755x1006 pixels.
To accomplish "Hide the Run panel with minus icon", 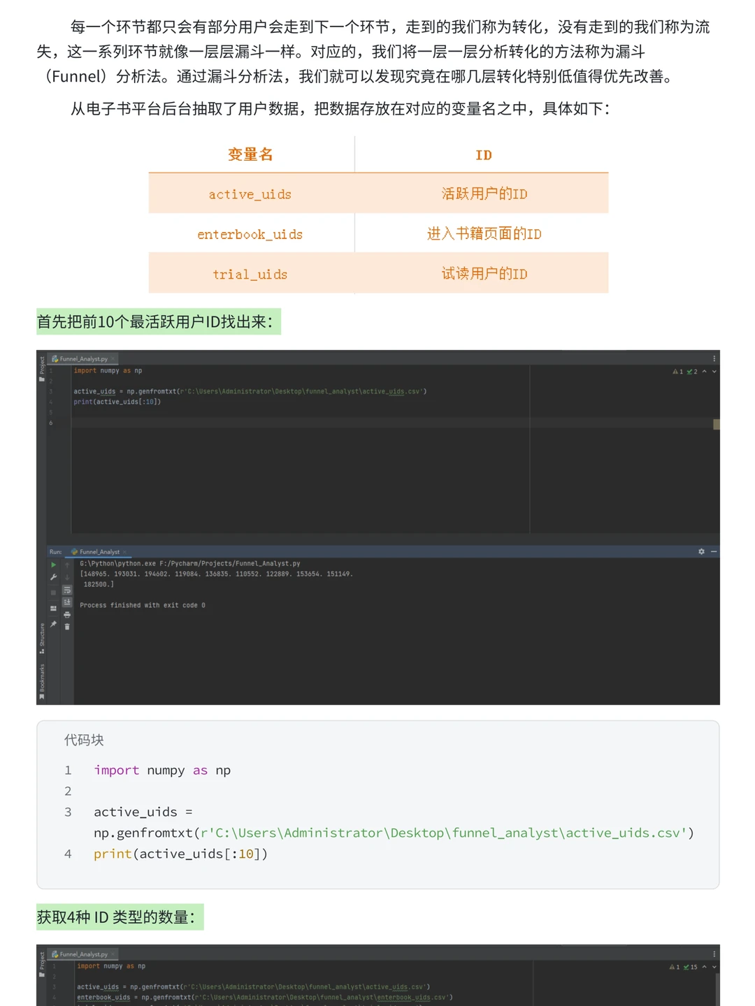I will coord(714,552).
